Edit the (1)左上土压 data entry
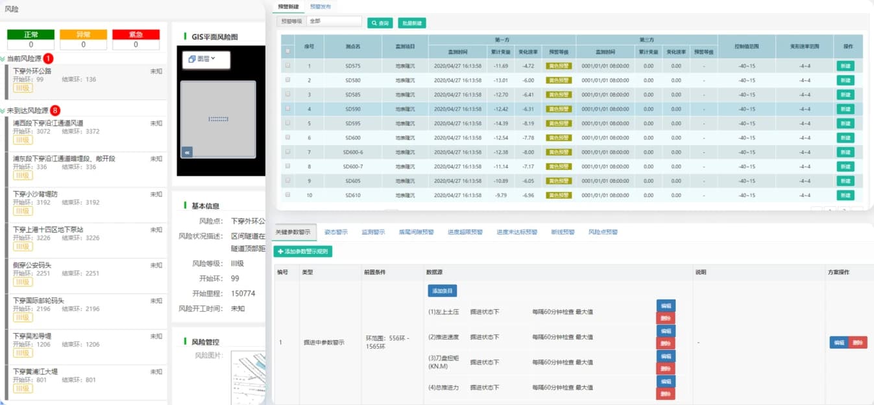 point(666,305)
